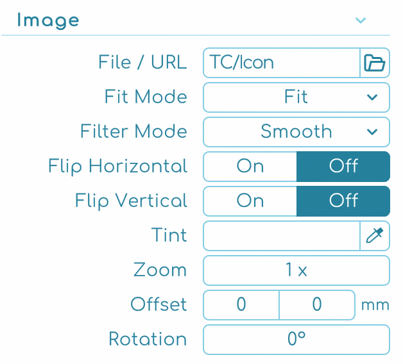
Task: Click the mm unit label by Offset
Action: [375, 305]
